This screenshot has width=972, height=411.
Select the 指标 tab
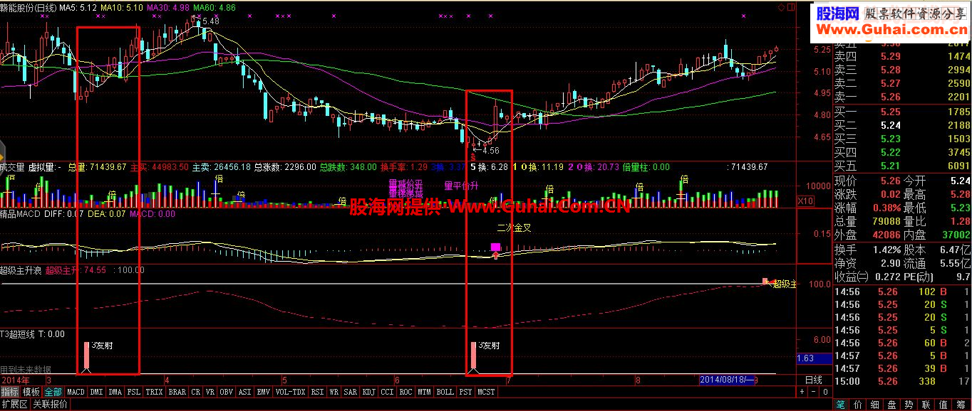tap(10, 392)
